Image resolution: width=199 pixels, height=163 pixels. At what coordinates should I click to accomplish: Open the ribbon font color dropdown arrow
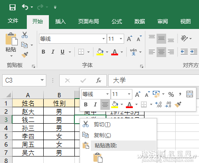click(x=122, y=52)
